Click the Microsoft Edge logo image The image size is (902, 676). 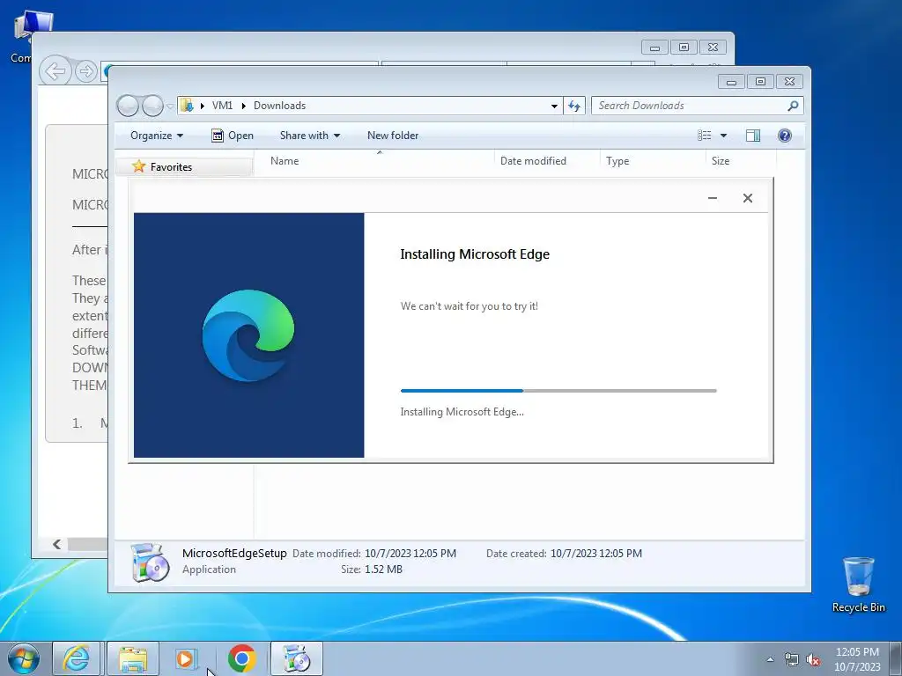(x=248, y=335)
